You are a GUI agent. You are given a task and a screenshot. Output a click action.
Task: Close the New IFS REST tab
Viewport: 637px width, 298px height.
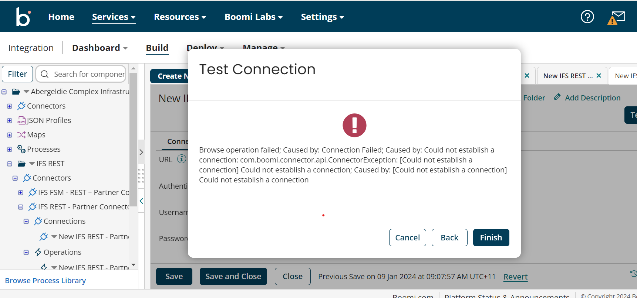[599, 75]
